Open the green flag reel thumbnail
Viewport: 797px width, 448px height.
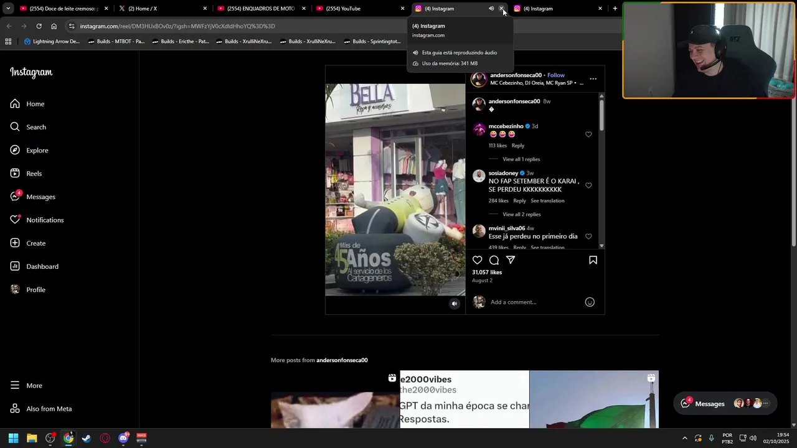(x=594, y=399)
